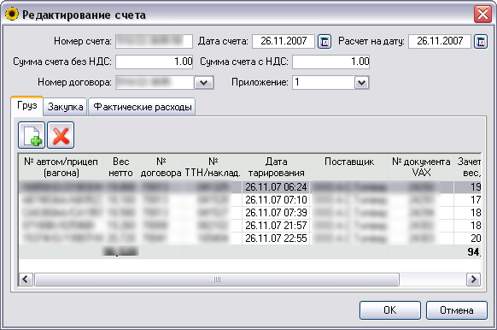The height and width of the screenshot is (330, 497).
Task: Select row dated 26.11.07 06:24
Action: 250,187
